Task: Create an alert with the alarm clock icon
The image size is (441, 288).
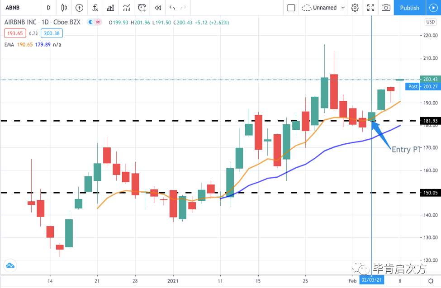Action: 142,8
